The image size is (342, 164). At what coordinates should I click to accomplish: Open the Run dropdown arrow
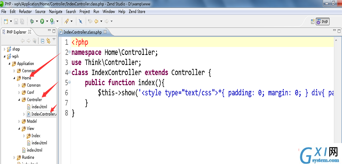(x=47, y=21)
